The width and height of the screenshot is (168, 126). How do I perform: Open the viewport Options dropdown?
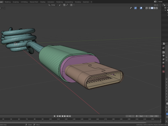[157, 5]
